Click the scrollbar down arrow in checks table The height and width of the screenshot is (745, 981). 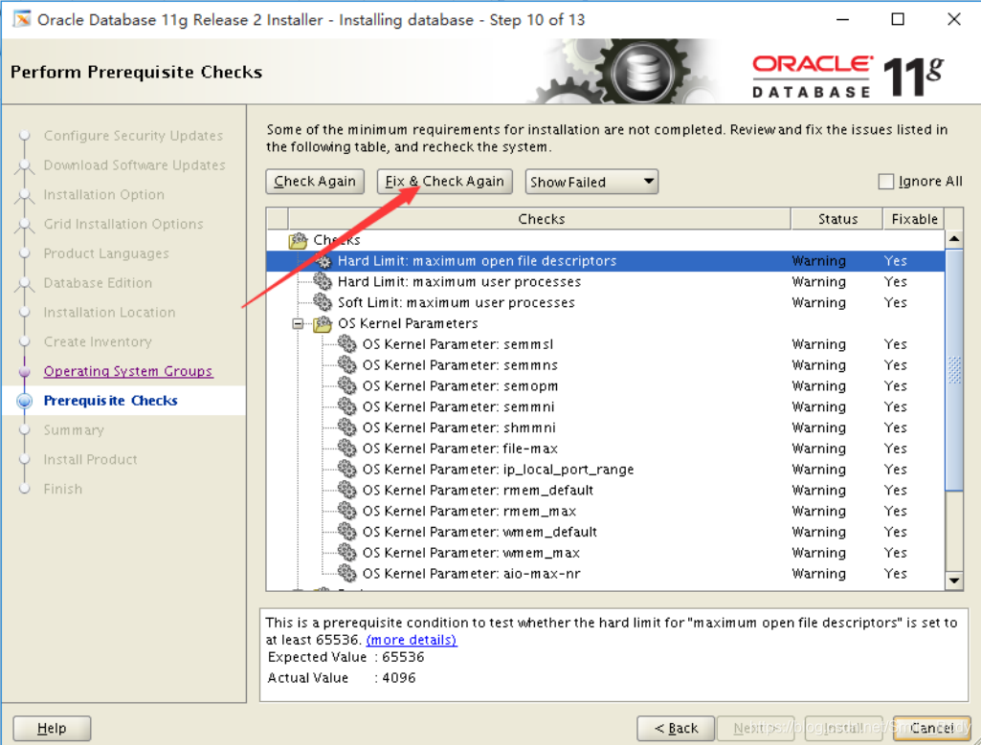(953, 581)
